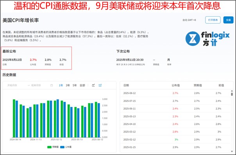Click the 下次公布 section heading
This screenshot has width=236, height=155.
(x=123, y=51)
